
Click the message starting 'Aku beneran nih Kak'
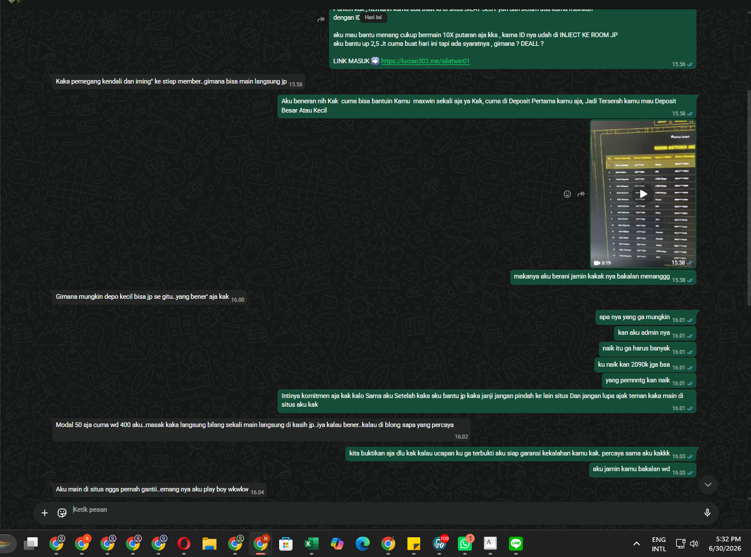click(x=486, y=106)
